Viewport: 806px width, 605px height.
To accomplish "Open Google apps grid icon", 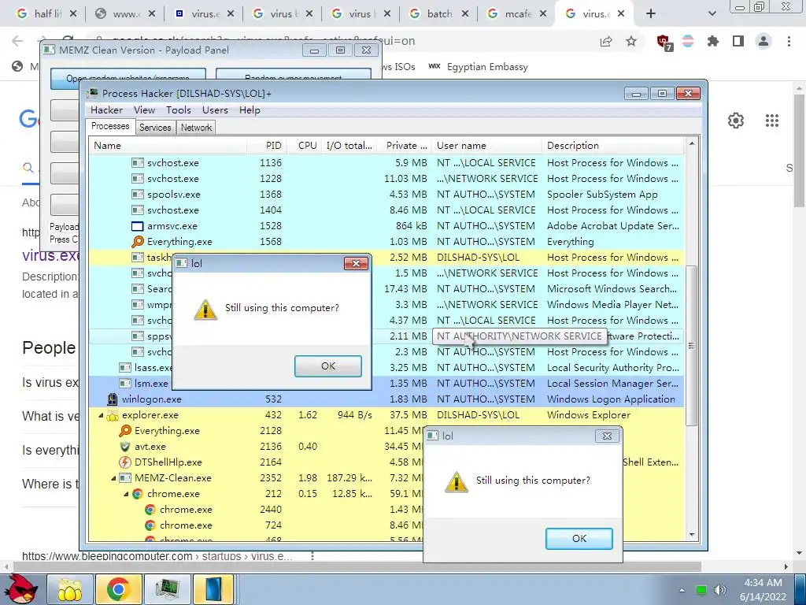I will click(x=771, y=121).
